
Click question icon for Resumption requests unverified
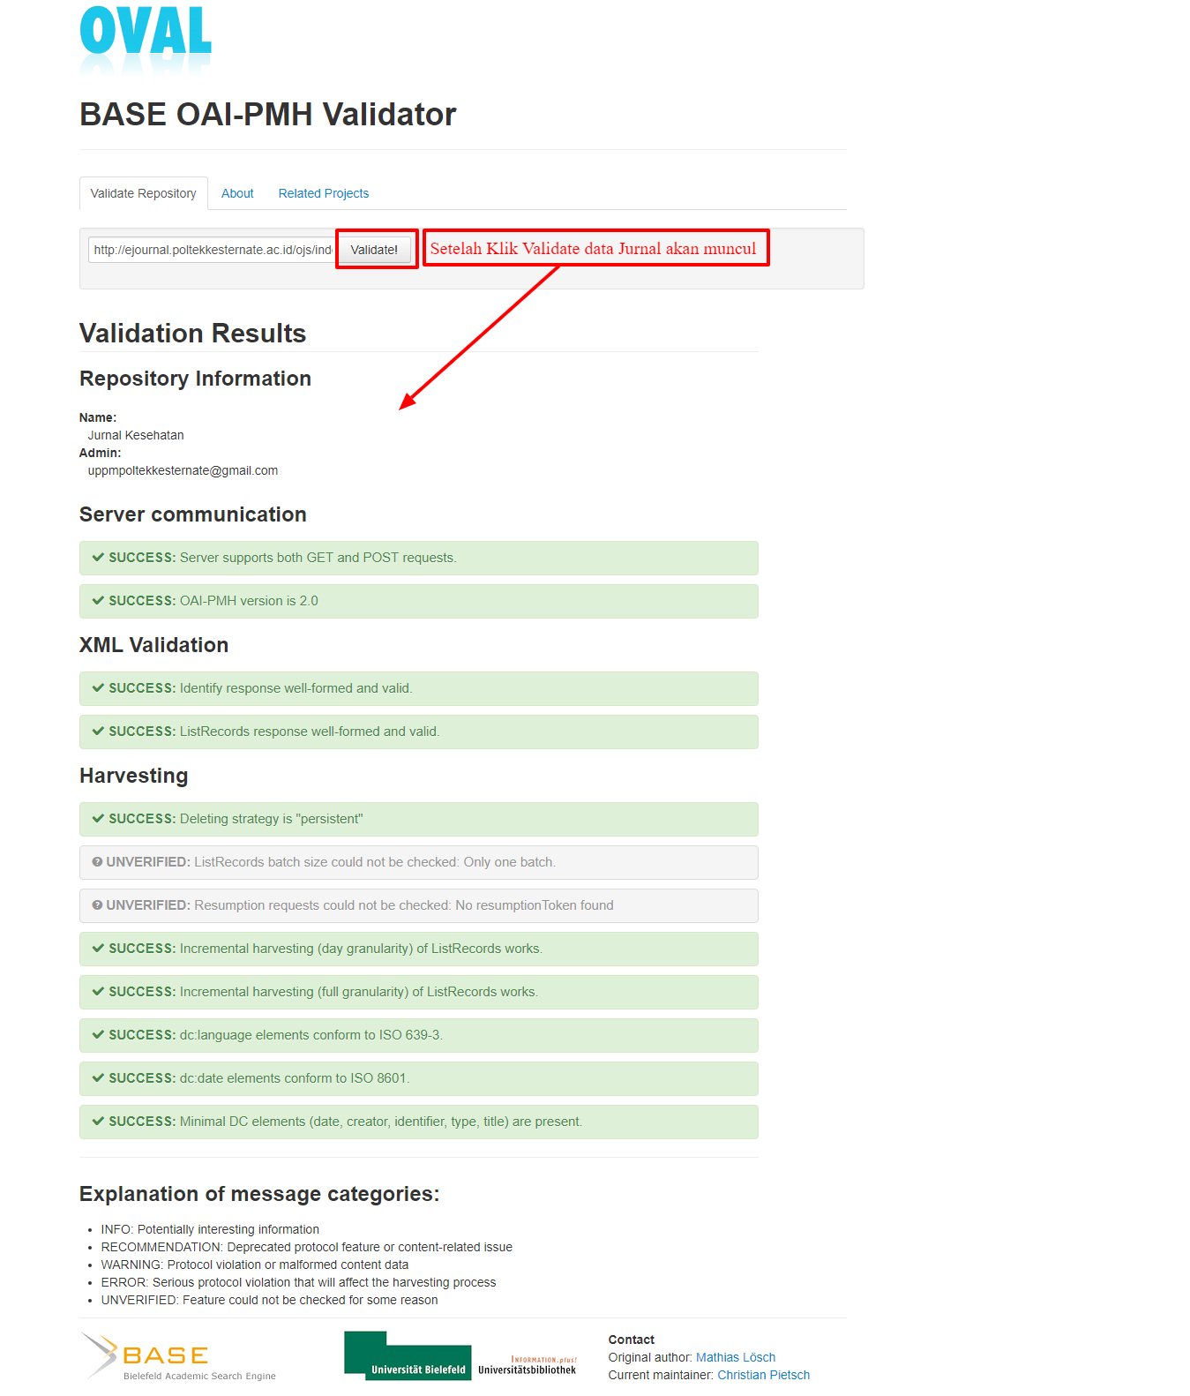[x=97, y=905]
